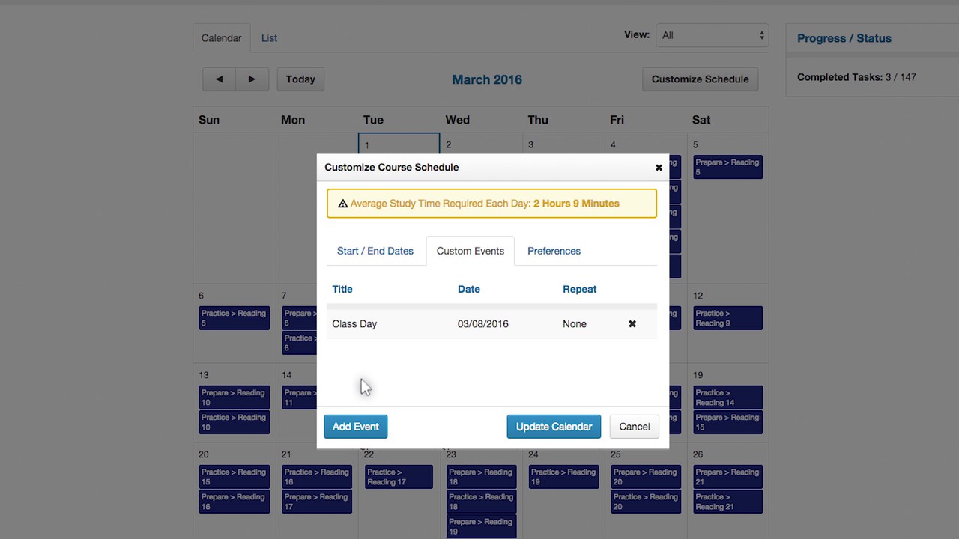The image size is (959, 539).
Task: Click the Customize Schedule button
Action: click(x=700, y=79)
